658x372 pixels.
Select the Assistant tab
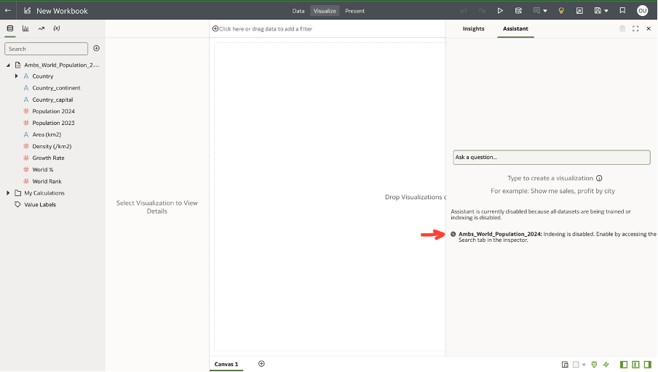click(x=515, y=28)
